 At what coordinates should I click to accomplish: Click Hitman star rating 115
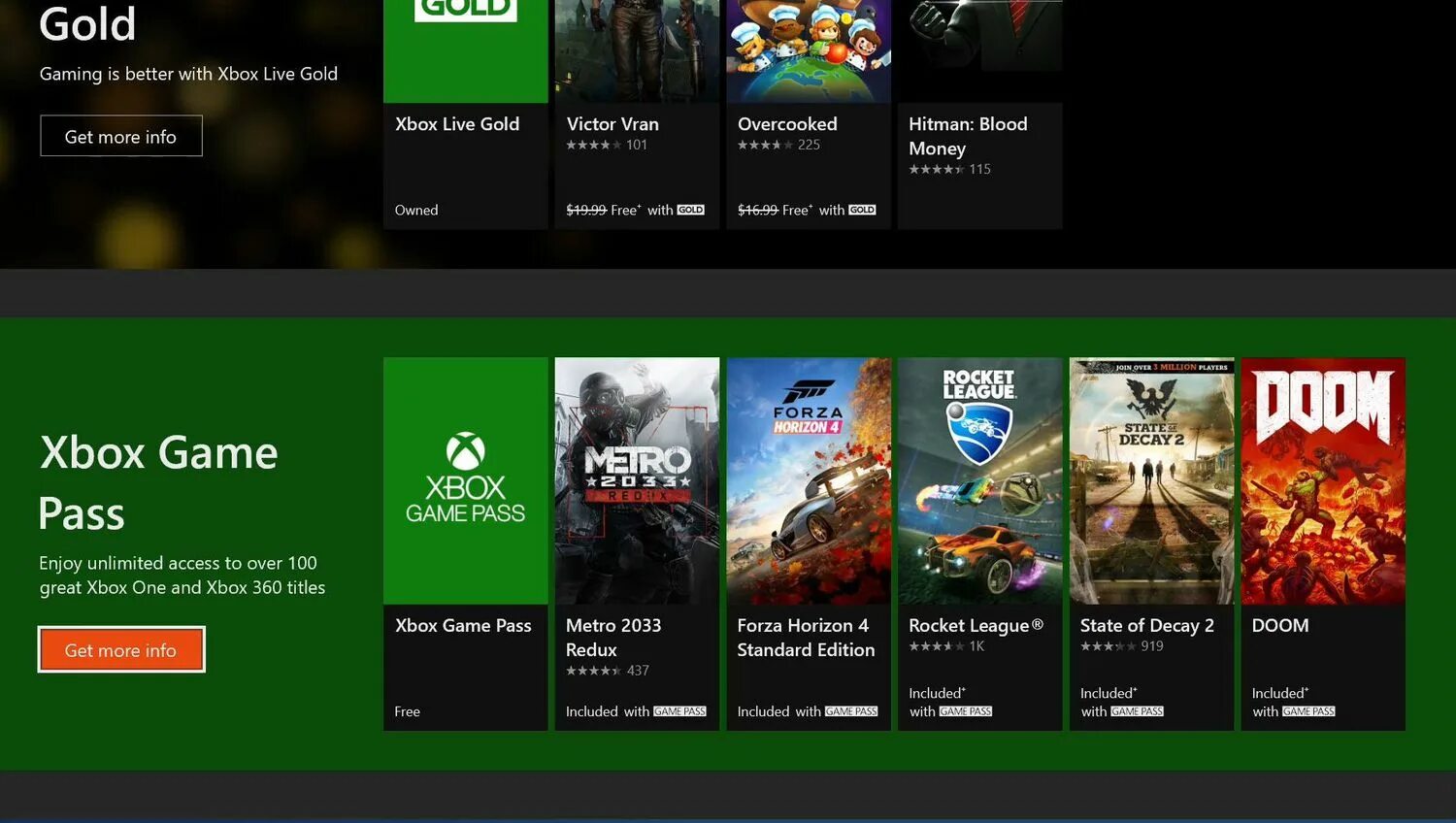pyautogui.click(x=949, y=169)
